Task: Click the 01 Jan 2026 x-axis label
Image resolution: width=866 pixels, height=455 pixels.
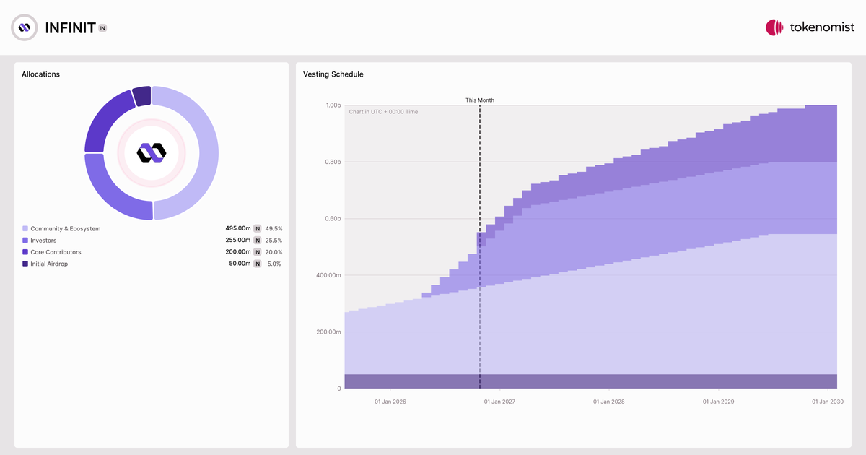Action: (x=390, y=402)
